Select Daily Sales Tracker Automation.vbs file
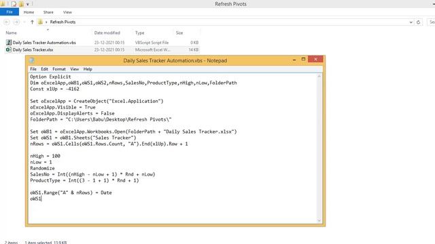Screen dimensions: 435x244 (x=44, y=43)
